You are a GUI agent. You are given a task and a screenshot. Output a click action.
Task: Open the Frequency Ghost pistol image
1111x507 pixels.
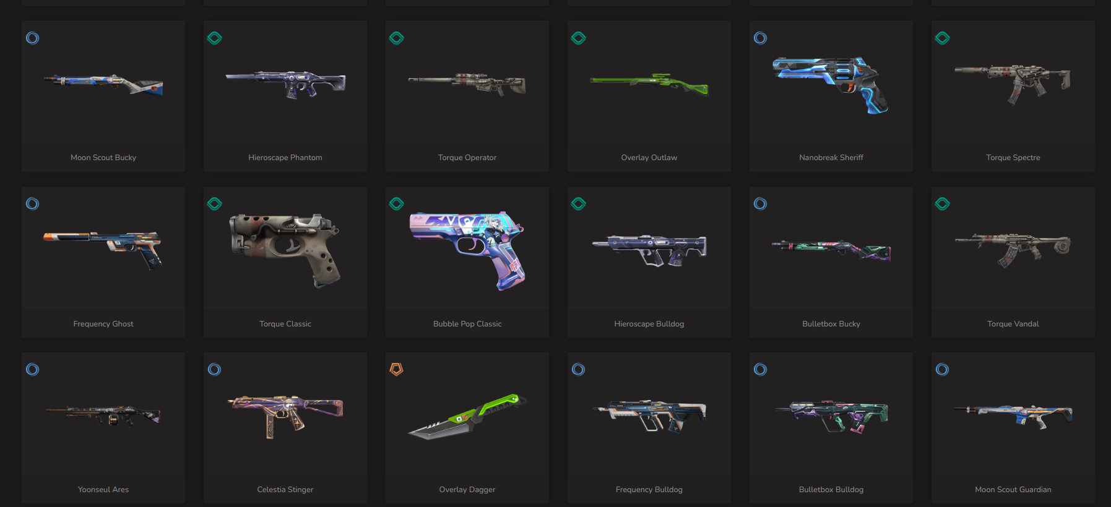(x=103, y=249)
